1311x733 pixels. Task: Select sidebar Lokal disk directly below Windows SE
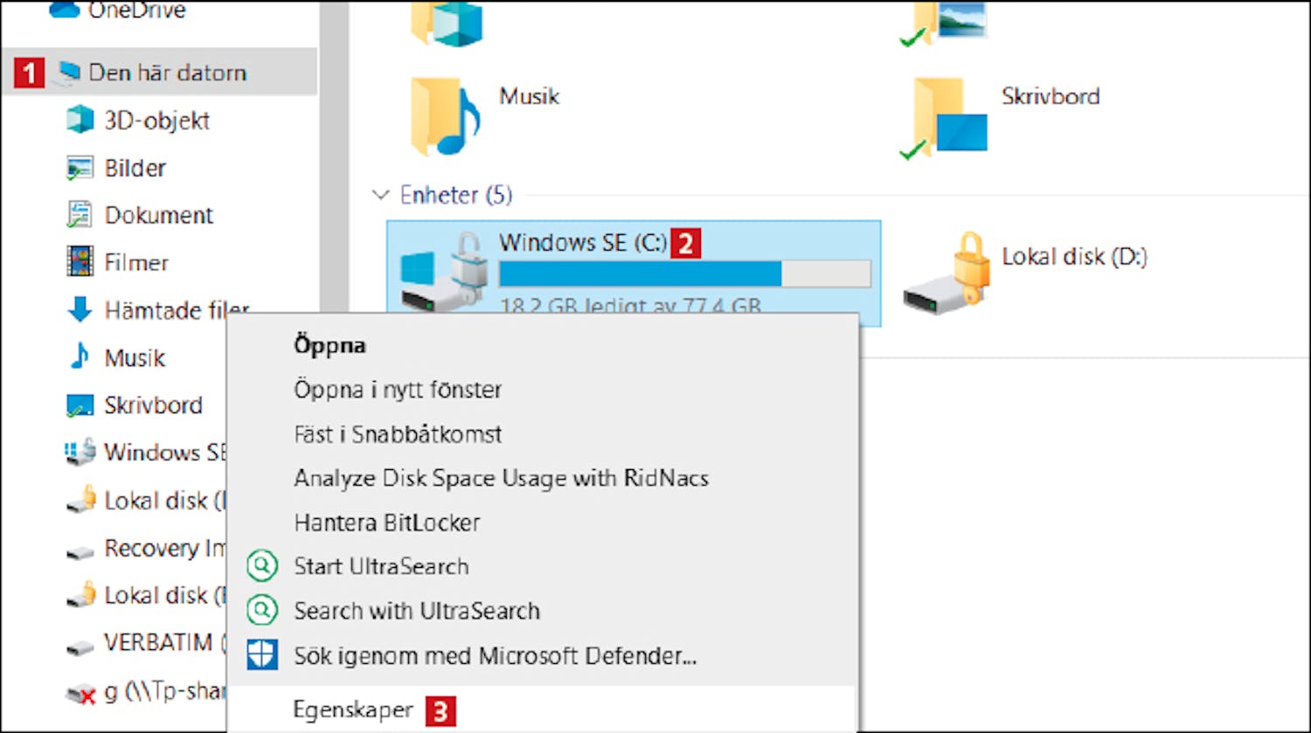pyautogui.click(x=145, y=500)
